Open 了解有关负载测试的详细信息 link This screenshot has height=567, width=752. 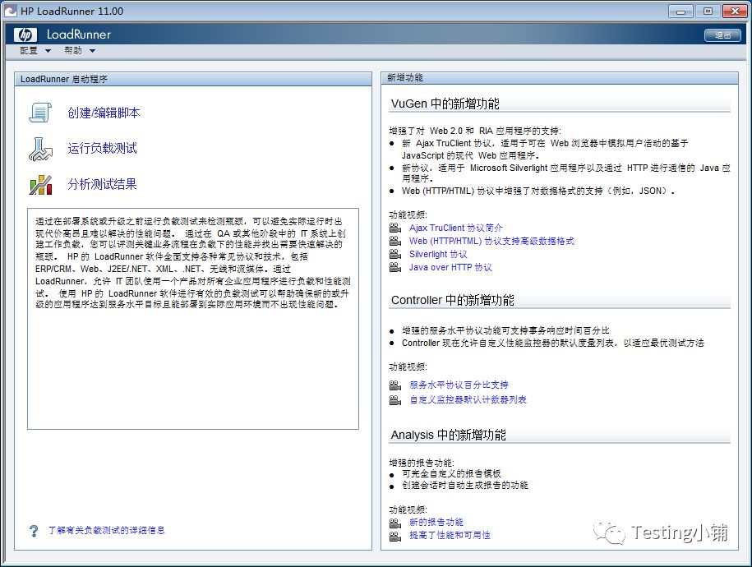pos(107,531)
